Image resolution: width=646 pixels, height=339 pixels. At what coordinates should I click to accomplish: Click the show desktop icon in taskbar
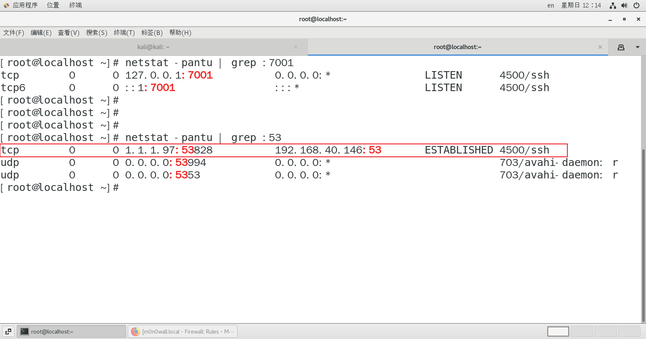(x=8, y=332)
